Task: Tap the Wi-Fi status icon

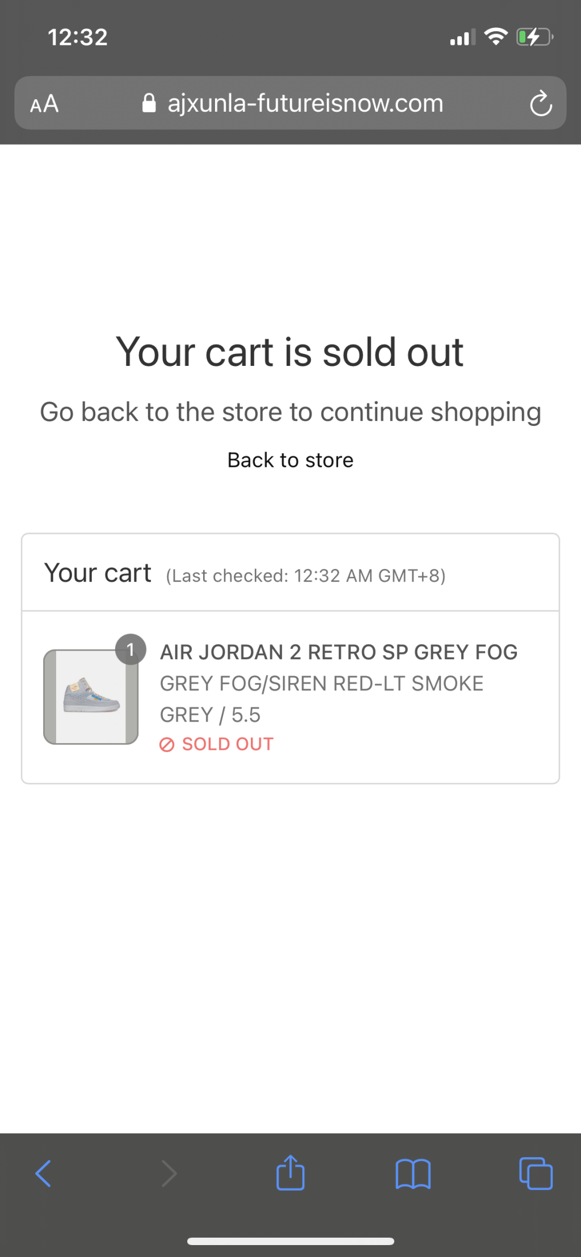Action: click(x=495, y=37)
